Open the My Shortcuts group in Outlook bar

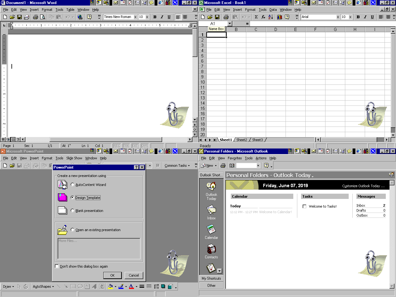211,278
